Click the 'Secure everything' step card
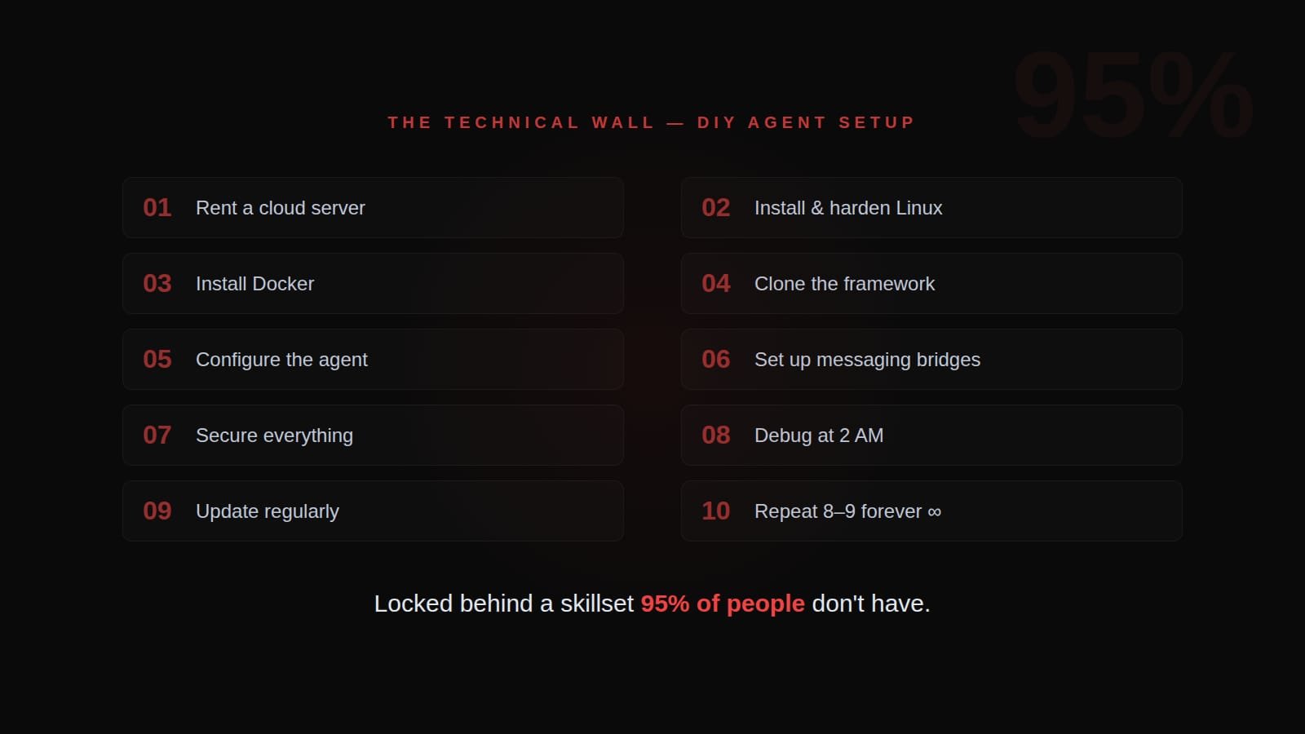 [373, 435]
